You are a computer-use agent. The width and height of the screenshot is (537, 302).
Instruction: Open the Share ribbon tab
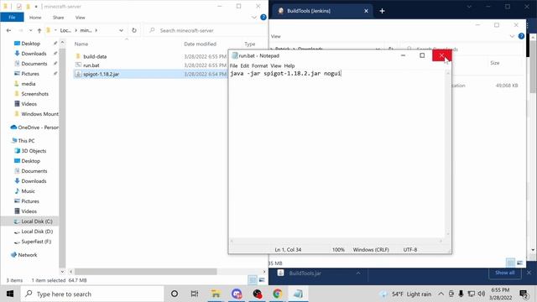[x=58, y=18]
